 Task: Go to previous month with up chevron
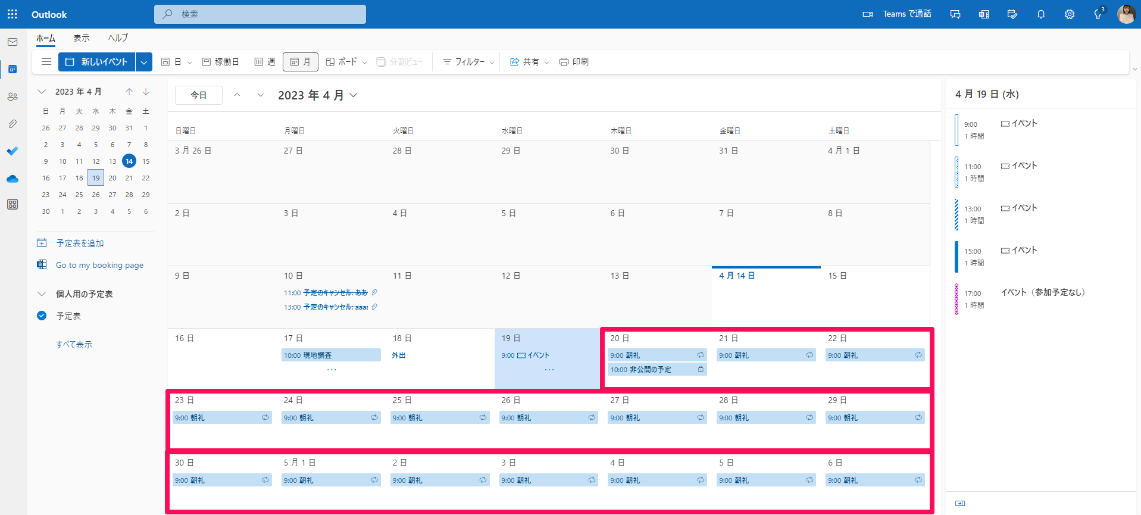[x=237, y=95]
